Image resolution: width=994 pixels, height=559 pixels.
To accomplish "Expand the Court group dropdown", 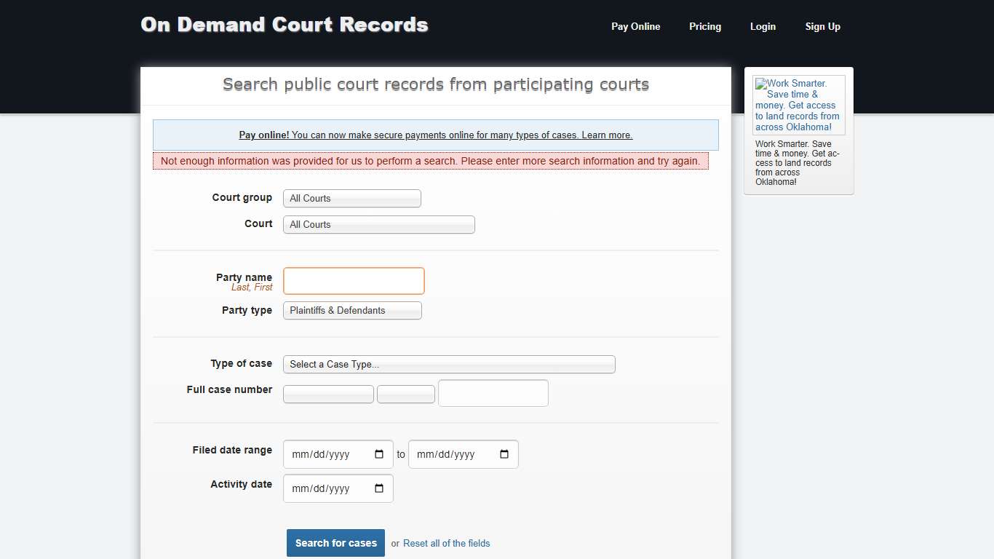I will point(351,198).
